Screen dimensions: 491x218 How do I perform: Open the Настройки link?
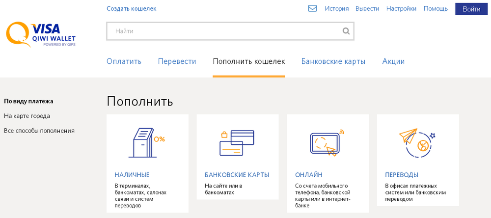click(402, 9)
